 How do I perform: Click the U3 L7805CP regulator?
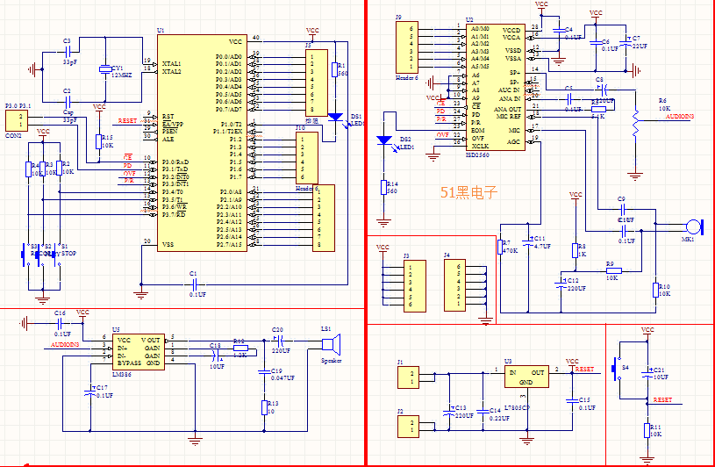[x=526, y=377]
